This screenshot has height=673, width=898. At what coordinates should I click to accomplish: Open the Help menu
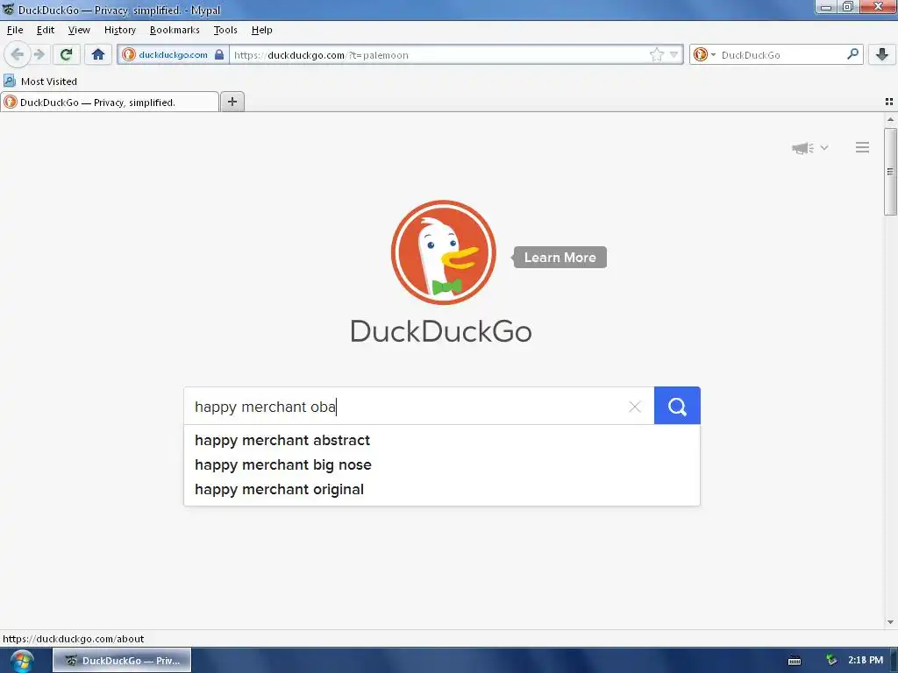coord(261,30)
